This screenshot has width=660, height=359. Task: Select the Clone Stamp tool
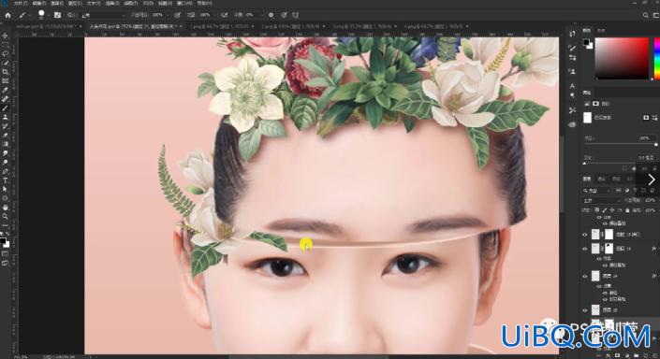[5, 117]
